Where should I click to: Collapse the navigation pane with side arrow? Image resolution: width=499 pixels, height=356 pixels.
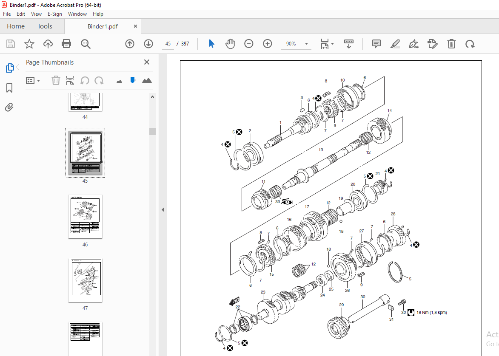(x=163, y=210)
